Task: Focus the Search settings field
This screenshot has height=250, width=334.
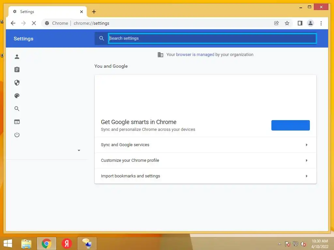Action: 212,38
